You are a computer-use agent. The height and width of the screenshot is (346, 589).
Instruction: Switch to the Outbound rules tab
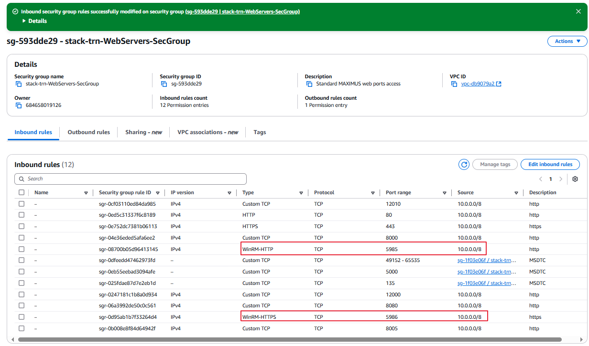[x=88, y=132]
